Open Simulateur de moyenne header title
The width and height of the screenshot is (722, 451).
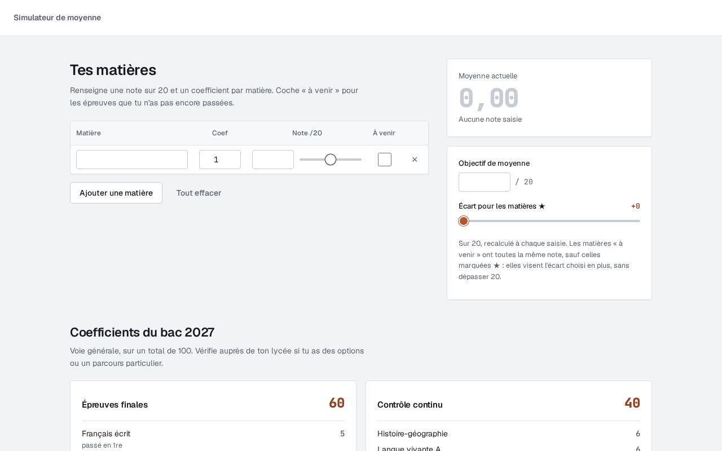click(x=58, y=17)
